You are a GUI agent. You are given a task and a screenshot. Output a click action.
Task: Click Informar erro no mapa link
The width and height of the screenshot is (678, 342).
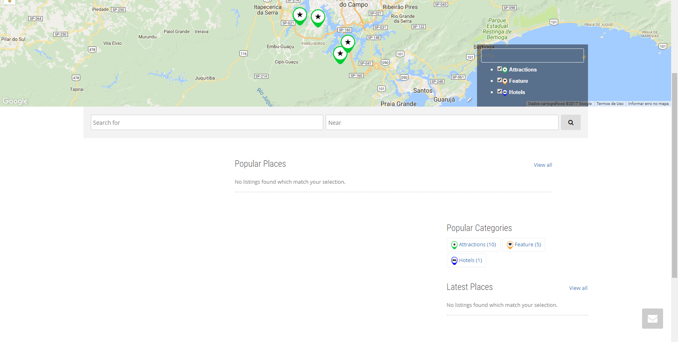point(648,104)
